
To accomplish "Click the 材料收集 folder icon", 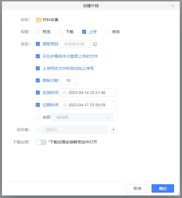I will (39, 20).
